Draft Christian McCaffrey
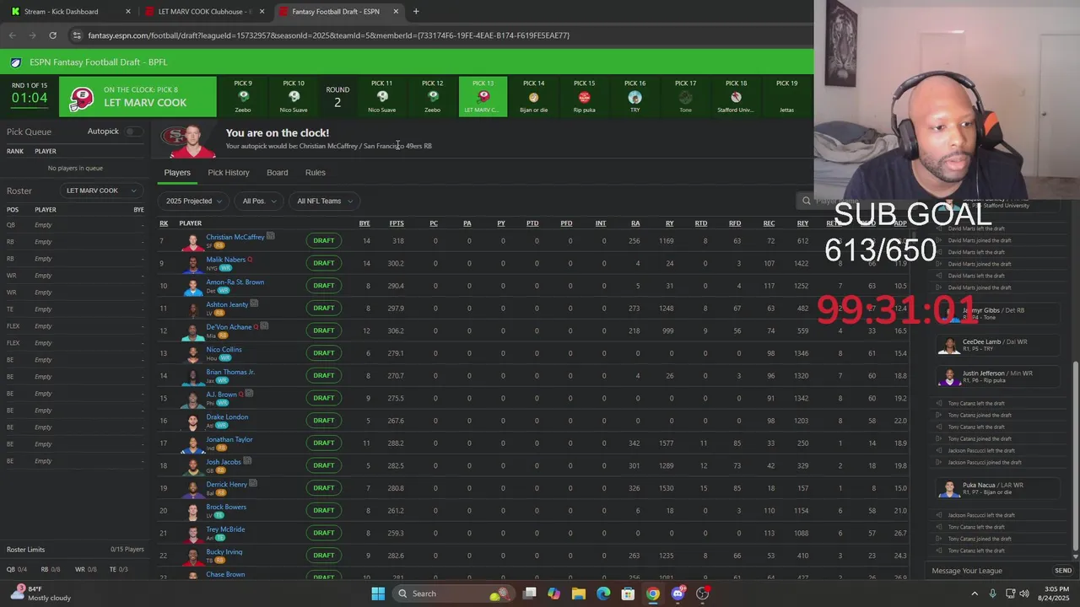 point(323,240)
